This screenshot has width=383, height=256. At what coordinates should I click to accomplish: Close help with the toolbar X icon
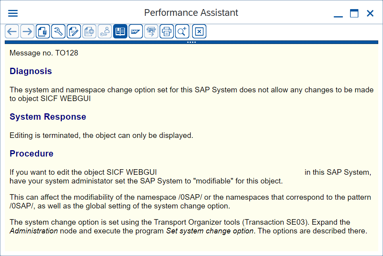coord(199,31)
